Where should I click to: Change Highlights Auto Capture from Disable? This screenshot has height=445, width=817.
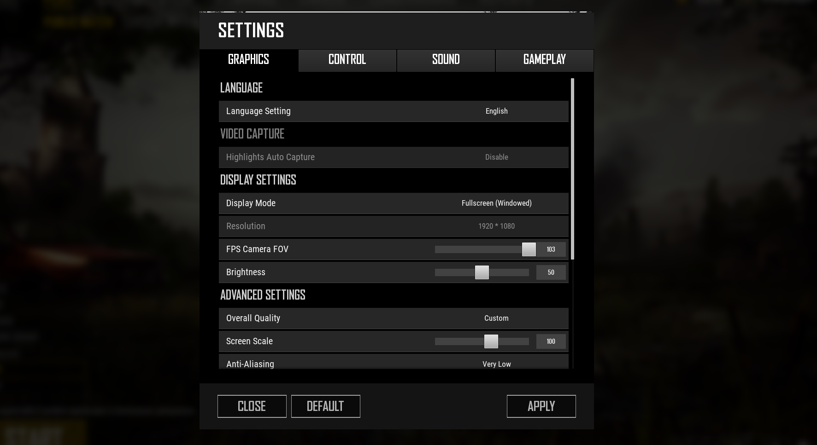click(x=496, y=157)
